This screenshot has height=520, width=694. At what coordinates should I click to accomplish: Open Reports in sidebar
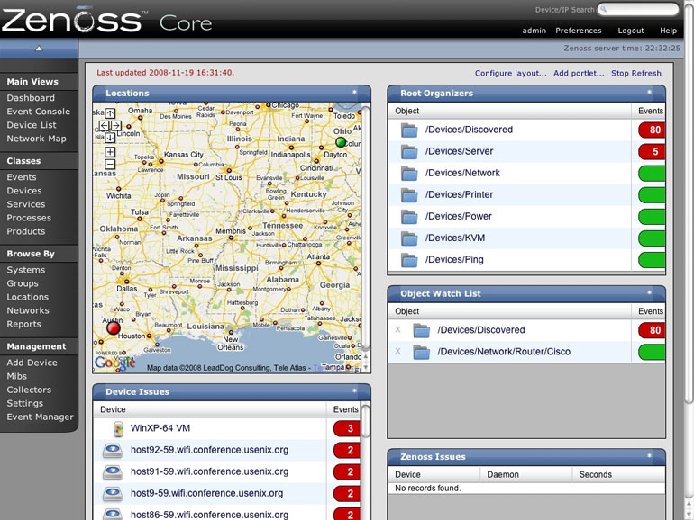pyautogui.click(x=24, y=324)
